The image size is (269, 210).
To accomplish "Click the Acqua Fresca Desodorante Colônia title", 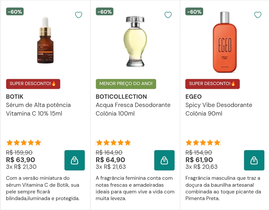I will (133, 109).
